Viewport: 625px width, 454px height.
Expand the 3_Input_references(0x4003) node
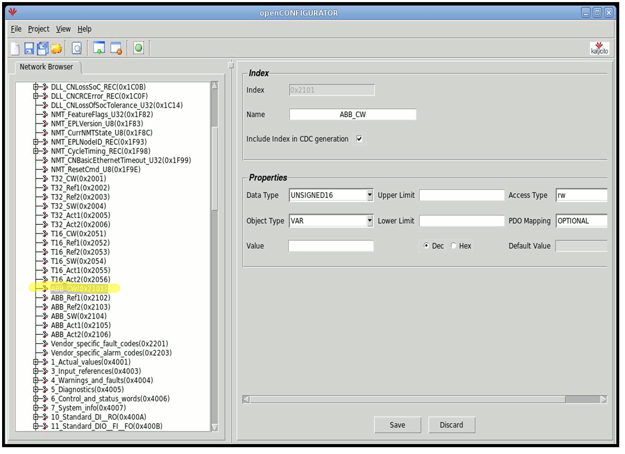pos(36,371)
